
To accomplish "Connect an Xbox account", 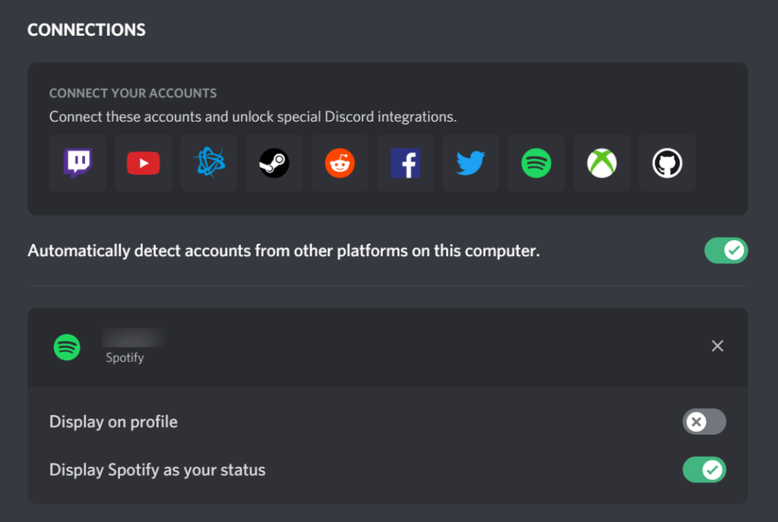I will coord(602,163).
